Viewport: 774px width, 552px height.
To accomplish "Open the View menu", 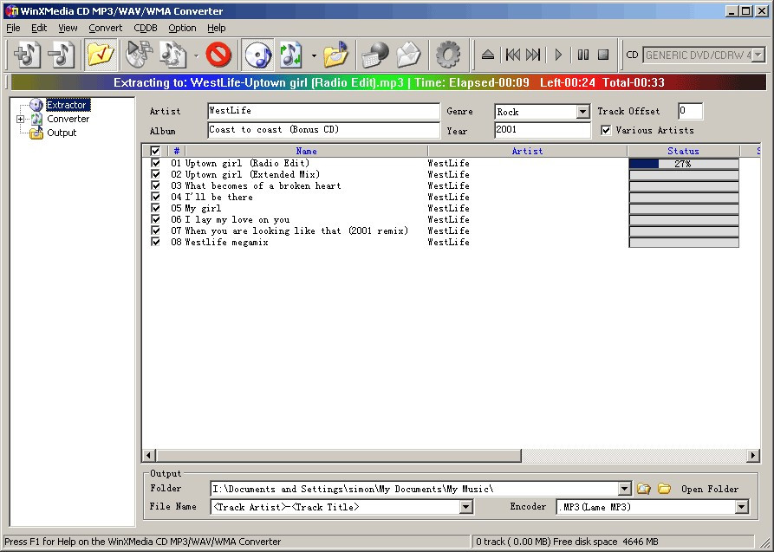I will click(x=68, y=28).
